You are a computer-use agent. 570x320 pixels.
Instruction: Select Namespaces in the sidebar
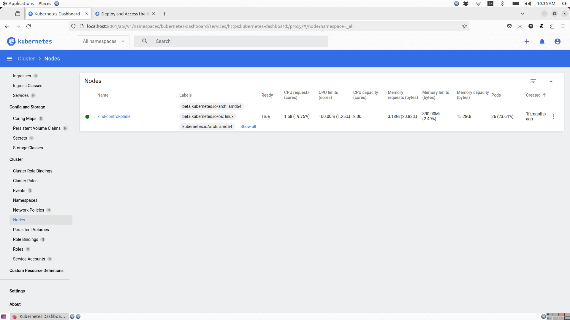click(x=25, y=200)
